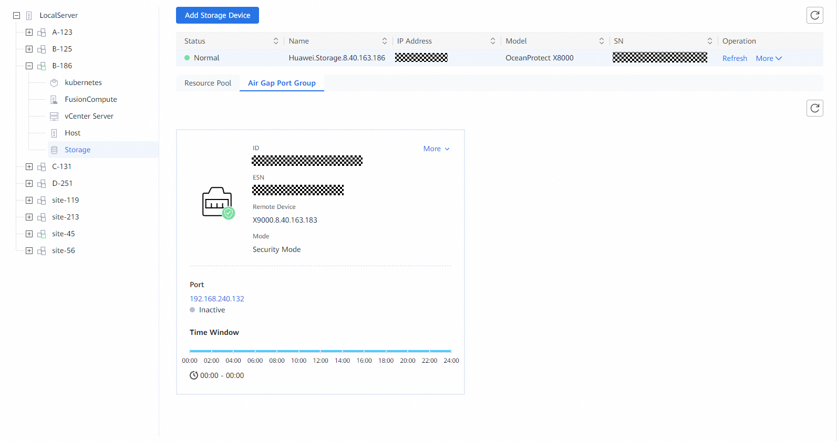This screenshot has height=442, width=837.
Task: Expand the C-131 tree node
Action: pos(29,167)
